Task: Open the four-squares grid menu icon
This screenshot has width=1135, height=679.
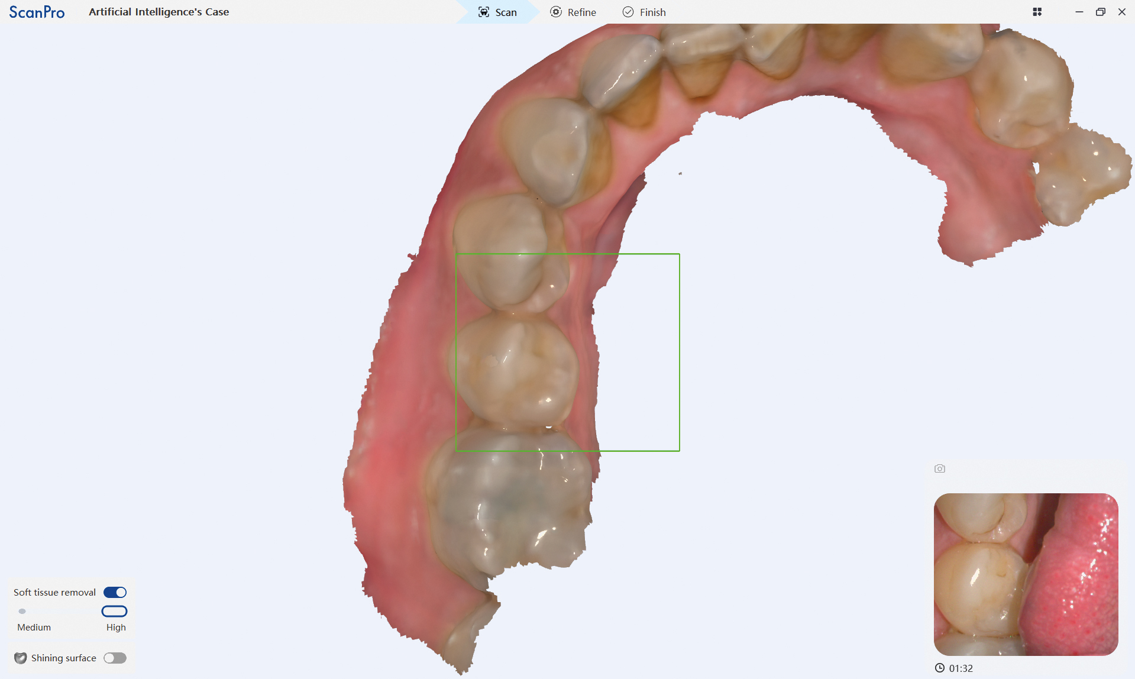Action: point(1037,12)
